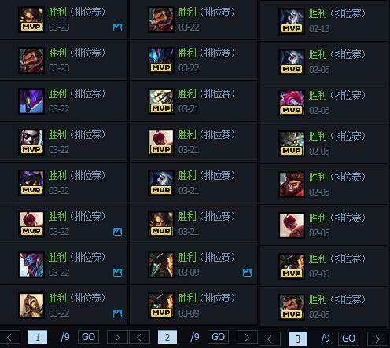The width and height of the screenshot is (390, 348).
Task: Focus the page number field showing 3
Action: (x=298, y=339)
